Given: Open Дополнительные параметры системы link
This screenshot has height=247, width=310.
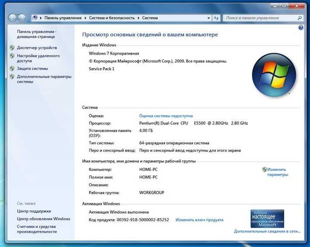Looking at the screenshot, I should point(44,79).
